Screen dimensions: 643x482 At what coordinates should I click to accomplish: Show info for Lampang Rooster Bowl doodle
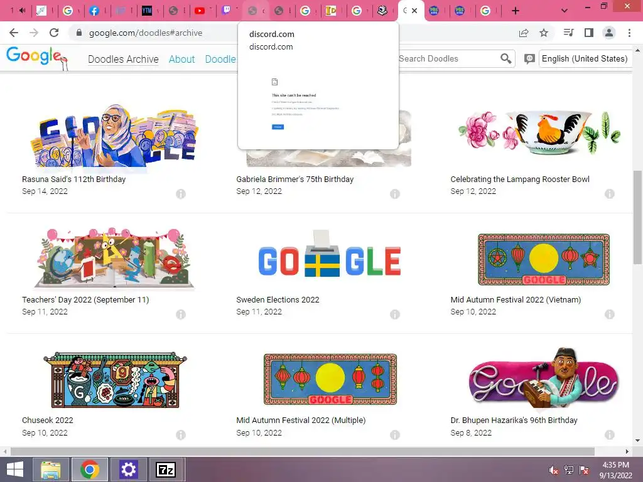coord(609,194)
